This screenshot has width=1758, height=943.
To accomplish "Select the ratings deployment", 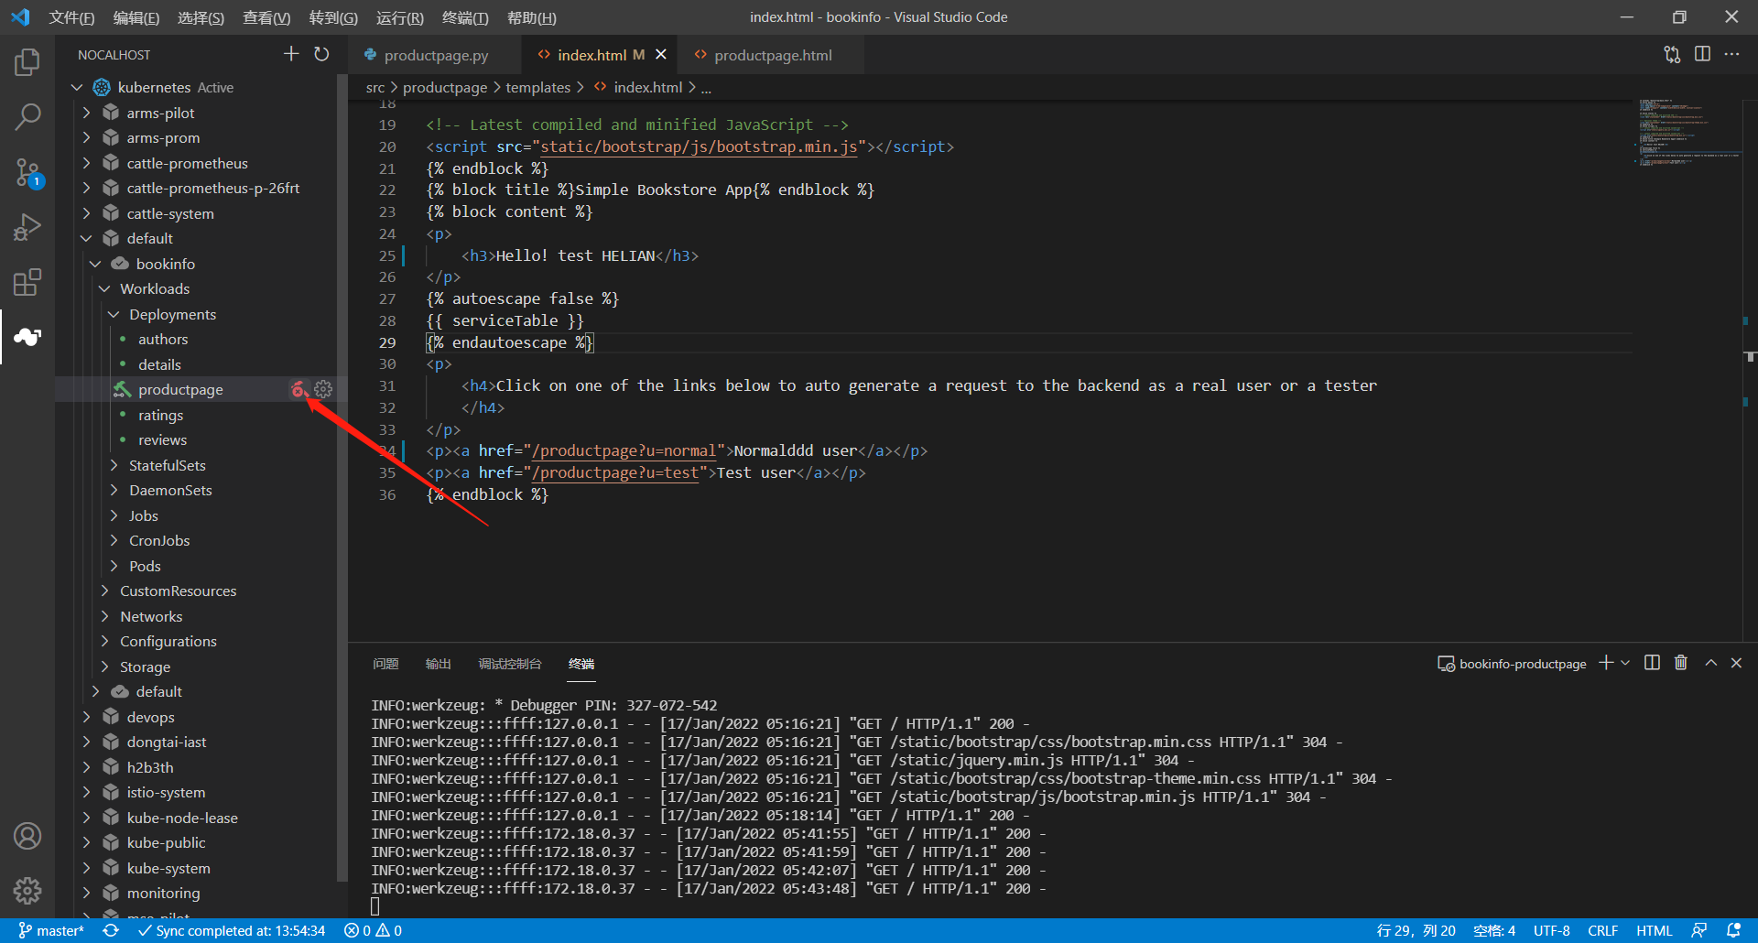I will click(160, 415).
